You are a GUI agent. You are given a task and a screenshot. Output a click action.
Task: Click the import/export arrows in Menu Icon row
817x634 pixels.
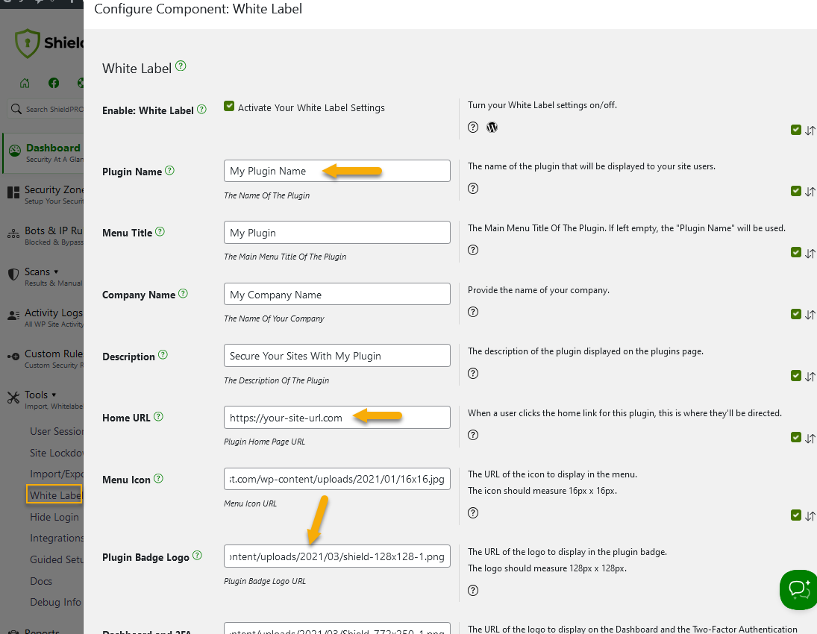tap(810, 515)
